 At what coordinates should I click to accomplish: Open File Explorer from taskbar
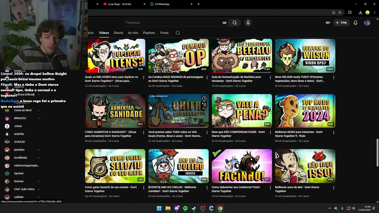coord(168,208)
